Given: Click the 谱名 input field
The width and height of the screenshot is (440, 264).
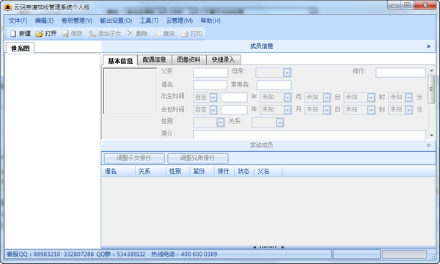Looking at the screenshot, I should tap(210, 85).
